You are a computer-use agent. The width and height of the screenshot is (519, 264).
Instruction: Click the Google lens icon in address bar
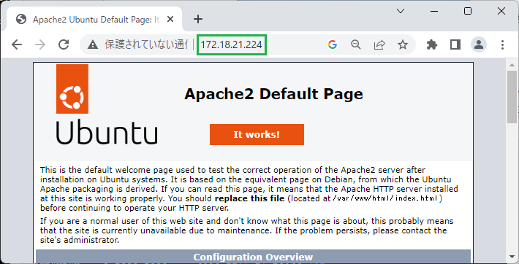[333, 44]
